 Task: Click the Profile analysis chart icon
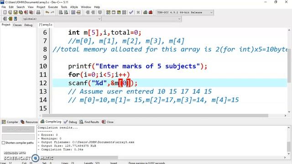click(x=145, y=12)
